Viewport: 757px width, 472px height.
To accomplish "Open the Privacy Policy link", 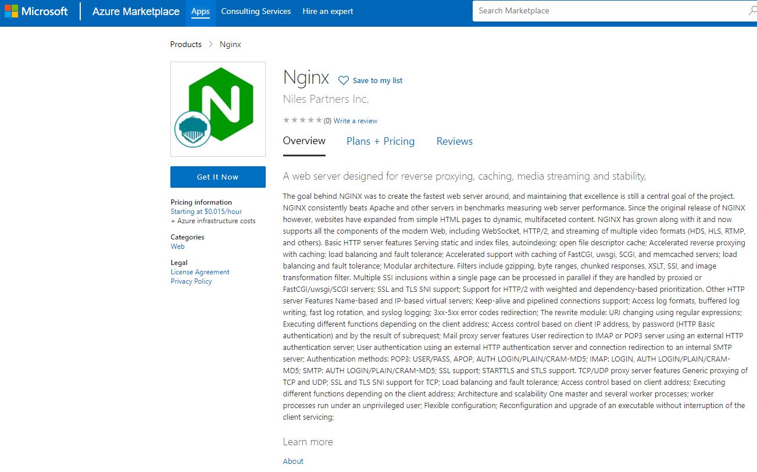I will pos(191,281).
